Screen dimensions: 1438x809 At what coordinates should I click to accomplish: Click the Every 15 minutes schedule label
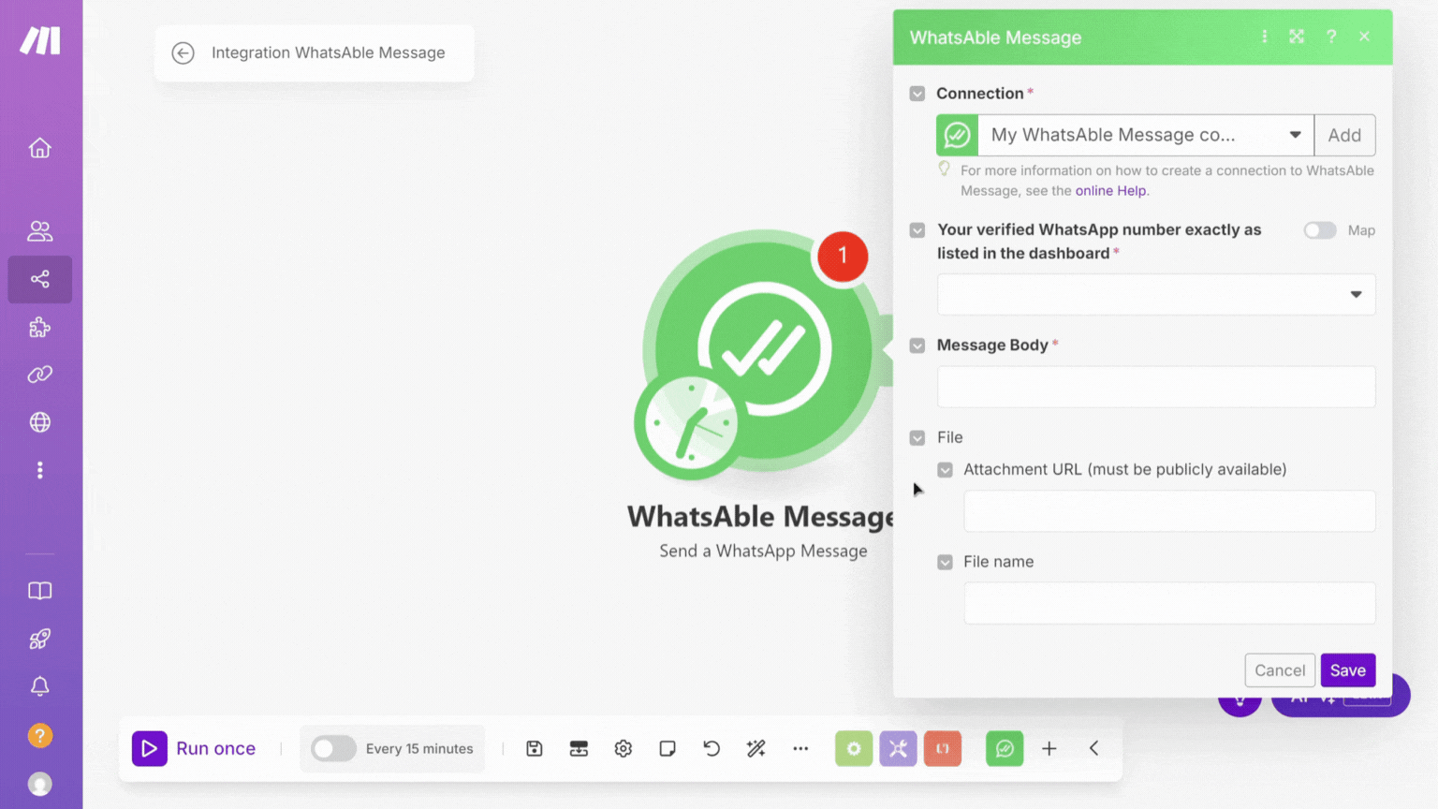pos(419,748)
